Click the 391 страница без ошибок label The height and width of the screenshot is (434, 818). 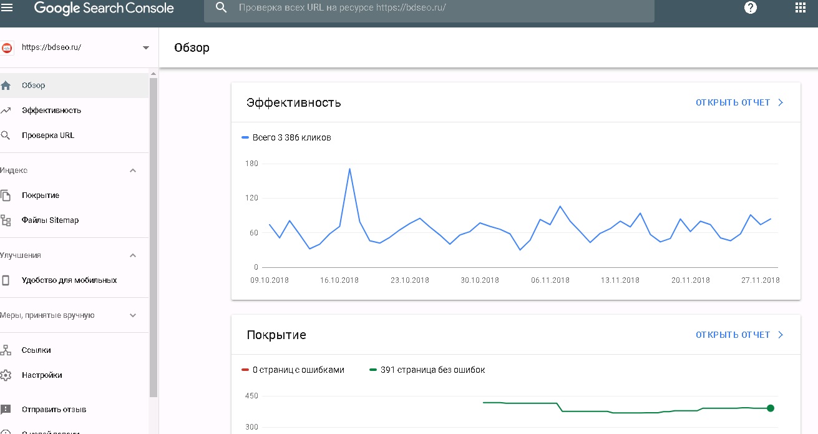tap(433, 370)
